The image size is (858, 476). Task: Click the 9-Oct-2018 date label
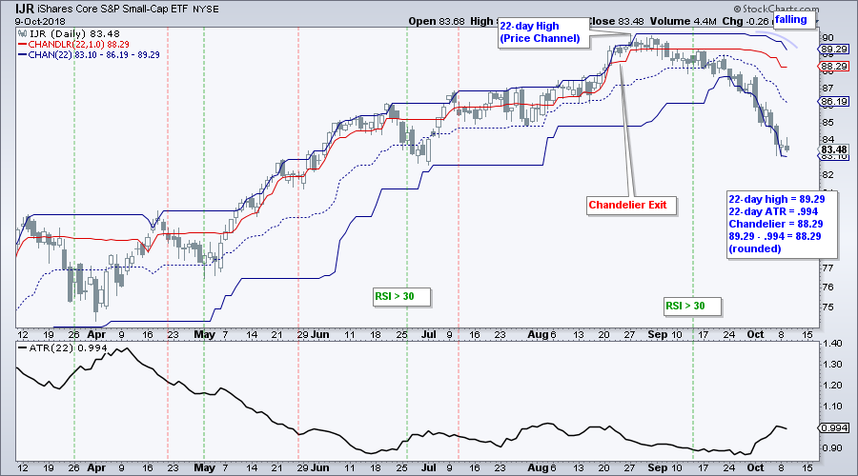point(40,21)
